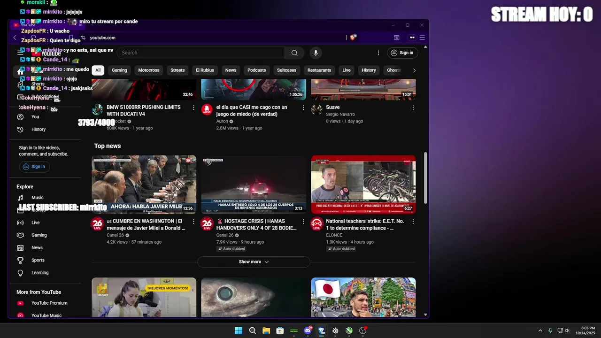Start voice search with the microphone icon
Image resolution: width=601 pixels, height=338 pixels.
(316, 53)
